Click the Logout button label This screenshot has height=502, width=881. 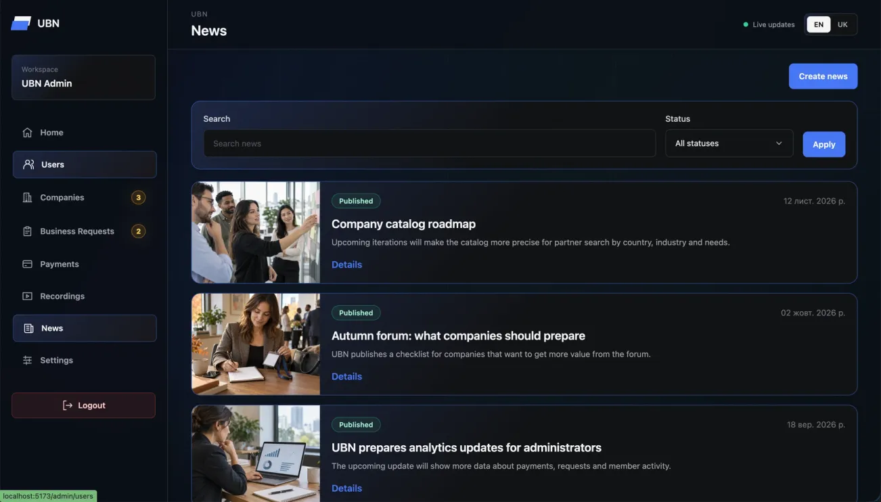click(91, 405)
